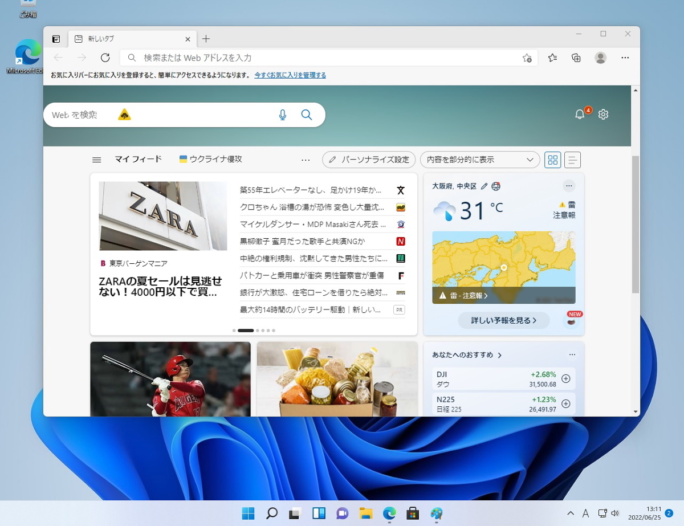Expand あなたへのおすすめ chevron heading
The width and height of the screenshot is (684, 526).
467,355
